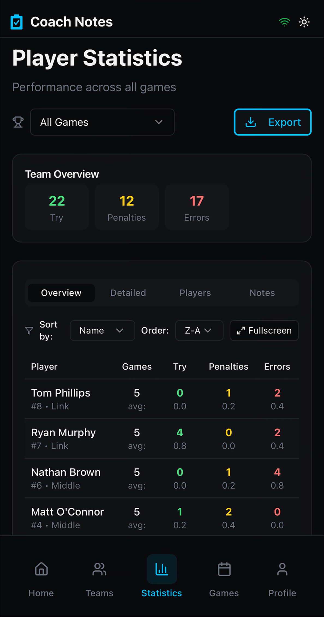Toggle light mode with the sun icon
This screenshot has width=324, height=617.
[x=304, y=22]
